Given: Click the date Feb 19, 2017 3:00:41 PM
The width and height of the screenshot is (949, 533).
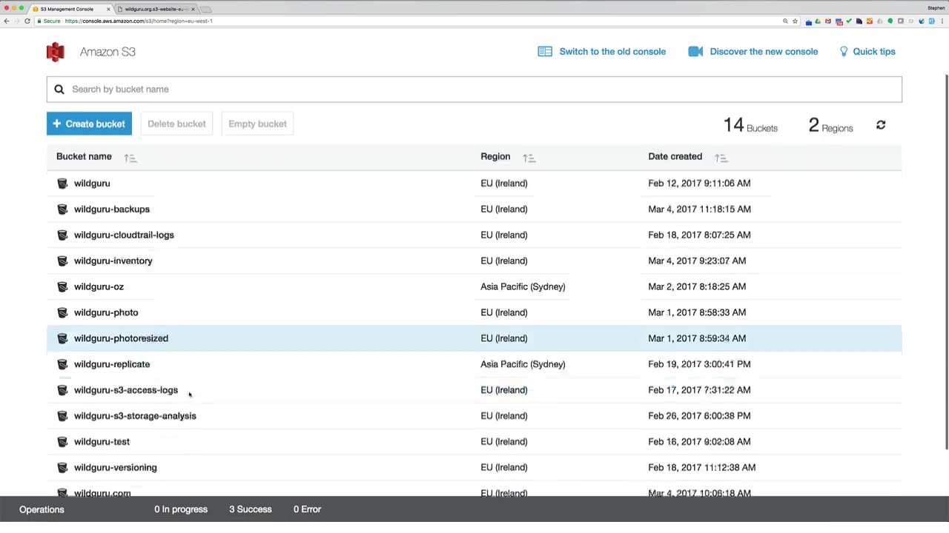Looking at the screenshot, I should (699, 364).
